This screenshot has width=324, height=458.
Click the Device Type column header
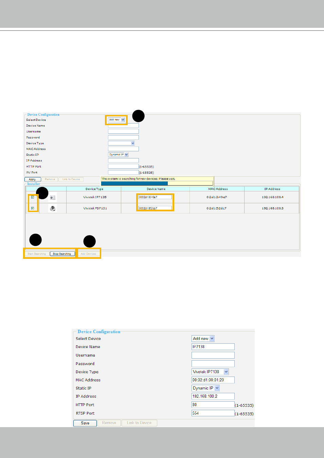(94, 189)
